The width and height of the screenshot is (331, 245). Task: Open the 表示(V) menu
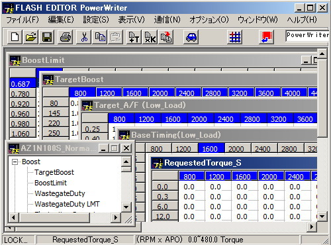tap(131, 20)
